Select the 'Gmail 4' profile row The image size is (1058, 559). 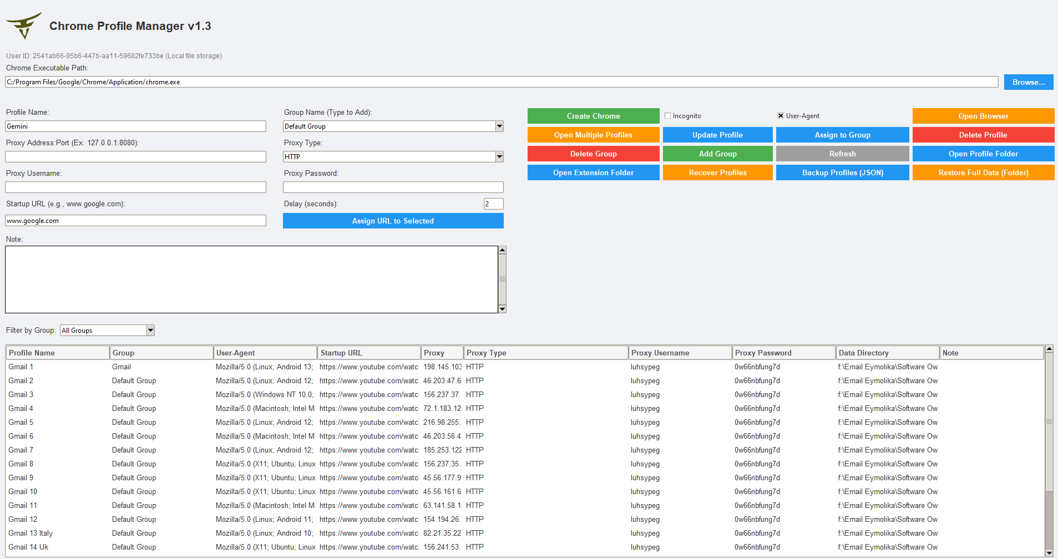click(525, 409)
